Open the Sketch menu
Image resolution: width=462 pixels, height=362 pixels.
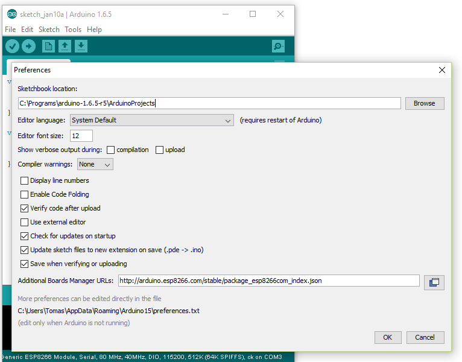tap(49, 30)
